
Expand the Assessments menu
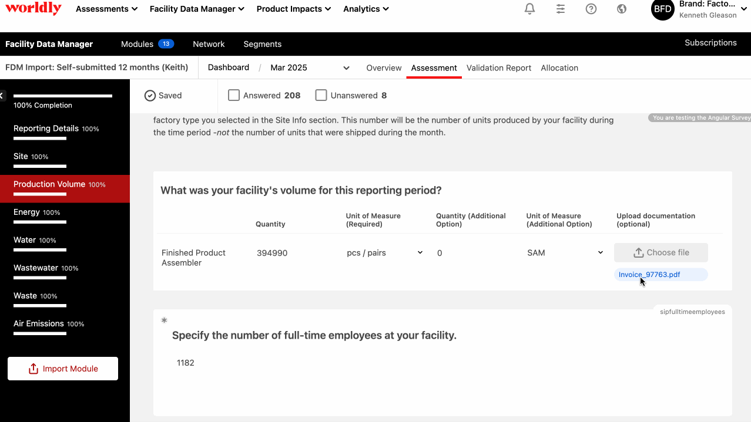[x=107, y=9]
